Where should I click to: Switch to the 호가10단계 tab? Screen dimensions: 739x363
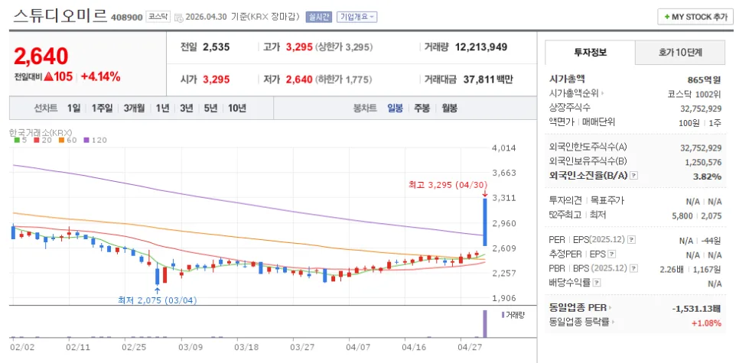click(680, 52)
